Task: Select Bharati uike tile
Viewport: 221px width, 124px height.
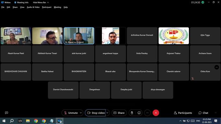Action: click(111, 72)
